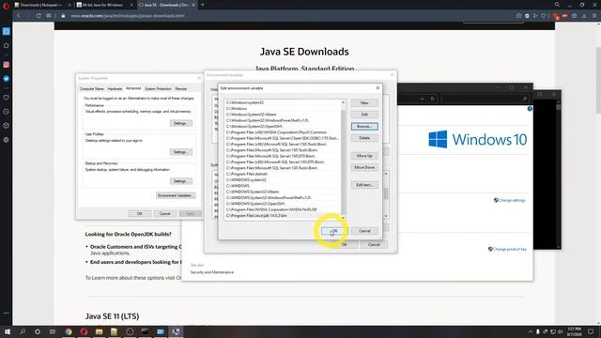Viewport: 601px width, 338px height.
Task: Click the Move Up button
Action: pos(364,156)
